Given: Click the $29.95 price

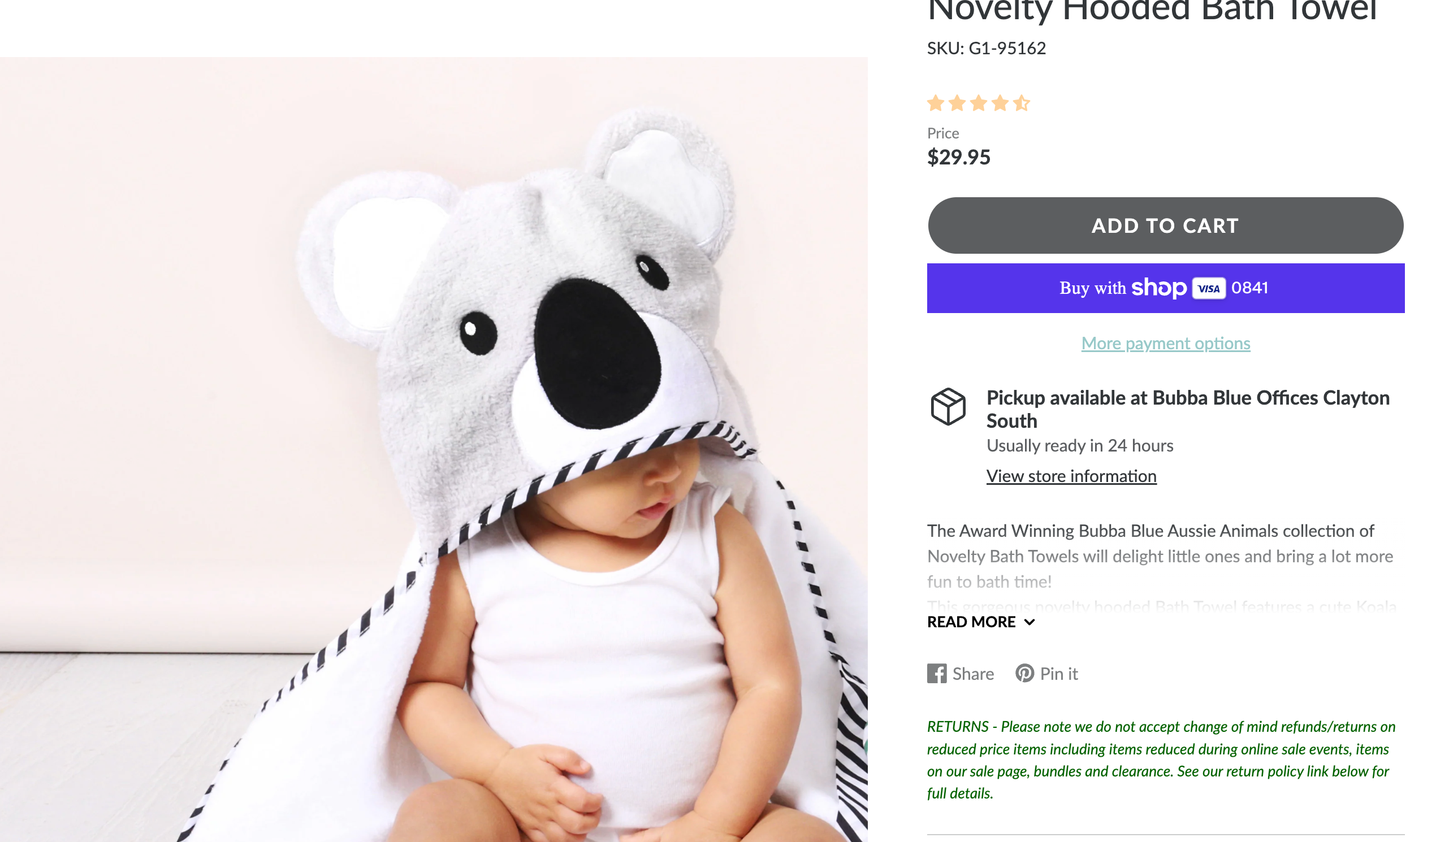Looking at the screenshot, I should pyautogui.click(x=958, y=157).
